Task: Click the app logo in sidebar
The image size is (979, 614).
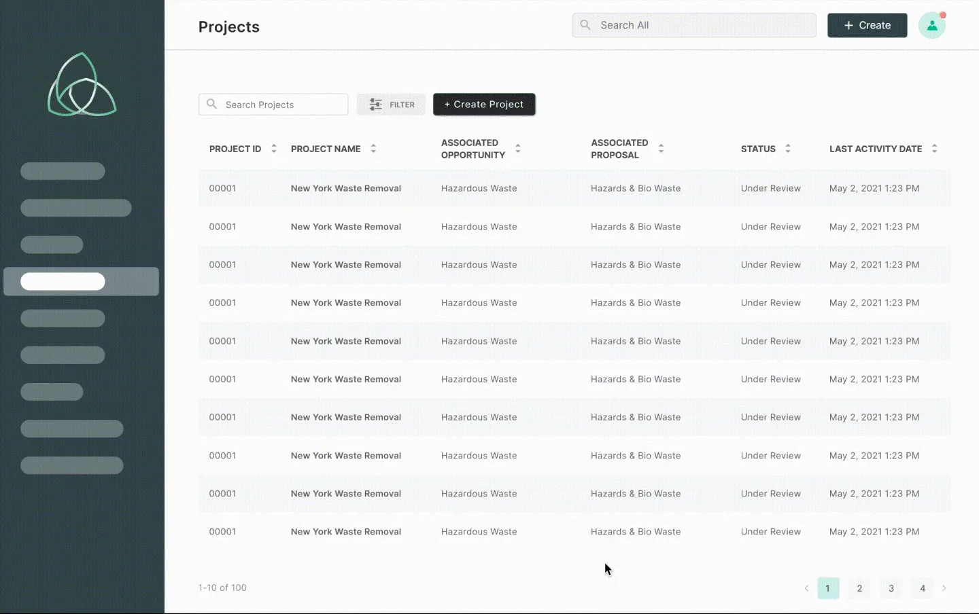Action: click(82, 84)
